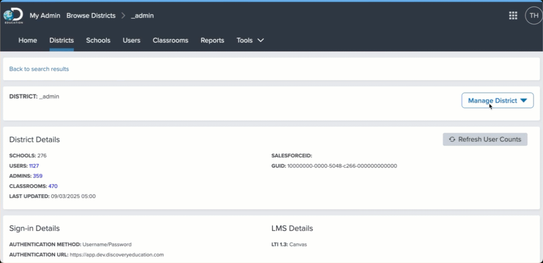Image resolution: width=543 pixels, height=263 pixels.
Task: Open the 359 admins count link
Action: pos(38,176)
